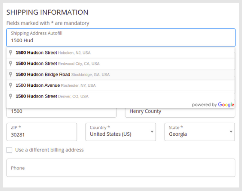
Task: Click 'Fields marked with * are mandatory' text
Action: pos(48,23)
